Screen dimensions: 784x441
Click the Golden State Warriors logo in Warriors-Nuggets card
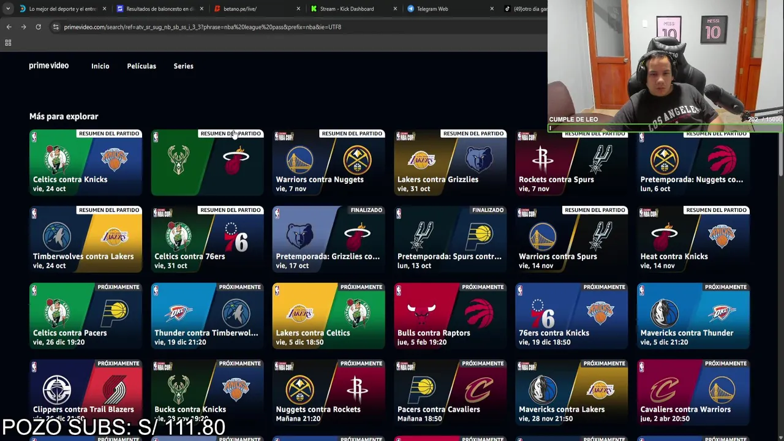tap(300, 160)
